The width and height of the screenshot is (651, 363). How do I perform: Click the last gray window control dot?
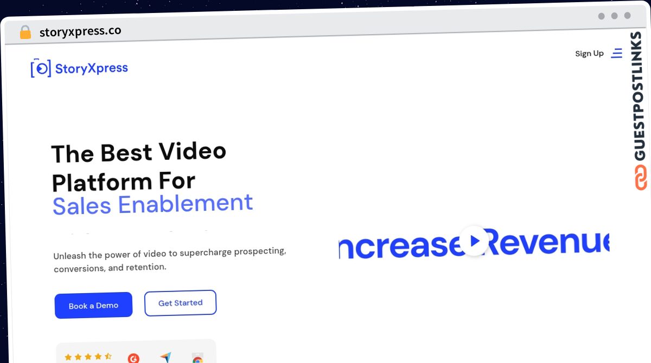pos(628,16)
